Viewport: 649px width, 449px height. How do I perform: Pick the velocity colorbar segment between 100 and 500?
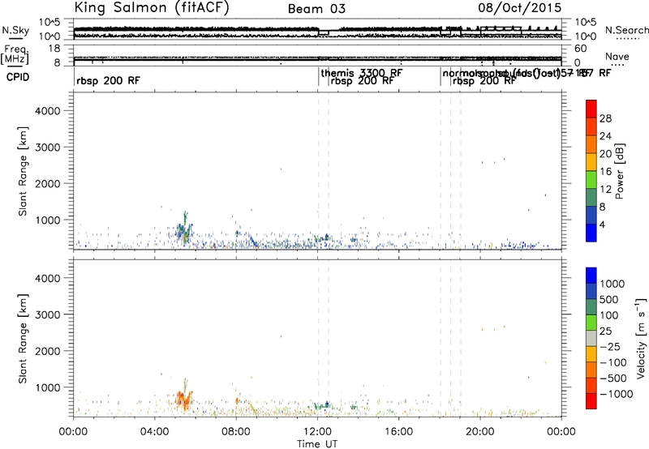click(591, 307)
